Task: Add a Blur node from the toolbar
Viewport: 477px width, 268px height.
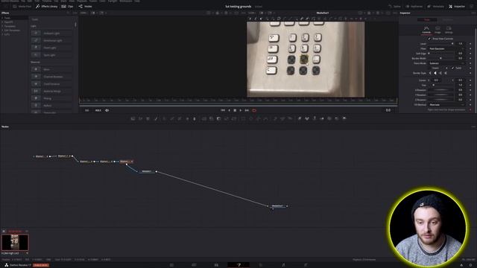Action: pyautogui.click(x=195, y=118)
